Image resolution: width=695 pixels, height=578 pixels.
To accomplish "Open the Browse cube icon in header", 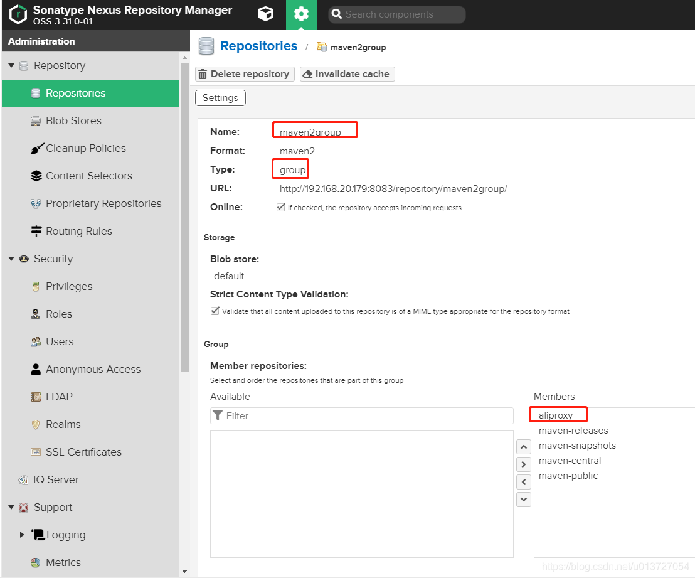I will pyautogui.click(x=265, y=14).
